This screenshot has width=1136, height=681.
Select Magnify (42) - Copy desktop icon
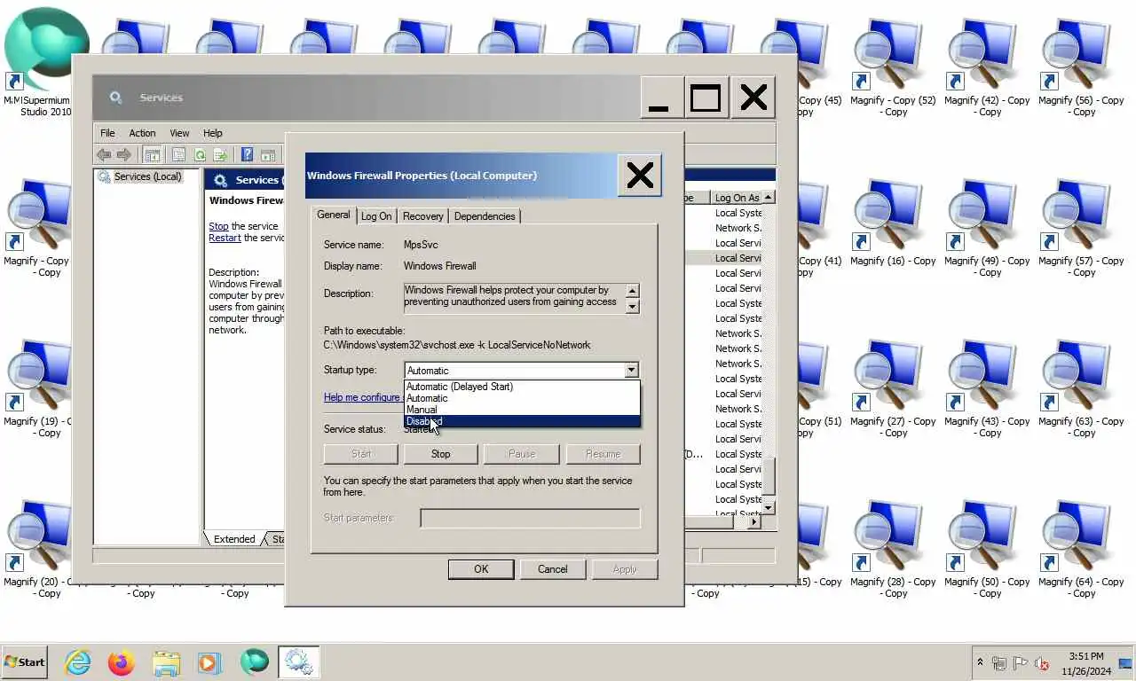(x=987, y=67)
